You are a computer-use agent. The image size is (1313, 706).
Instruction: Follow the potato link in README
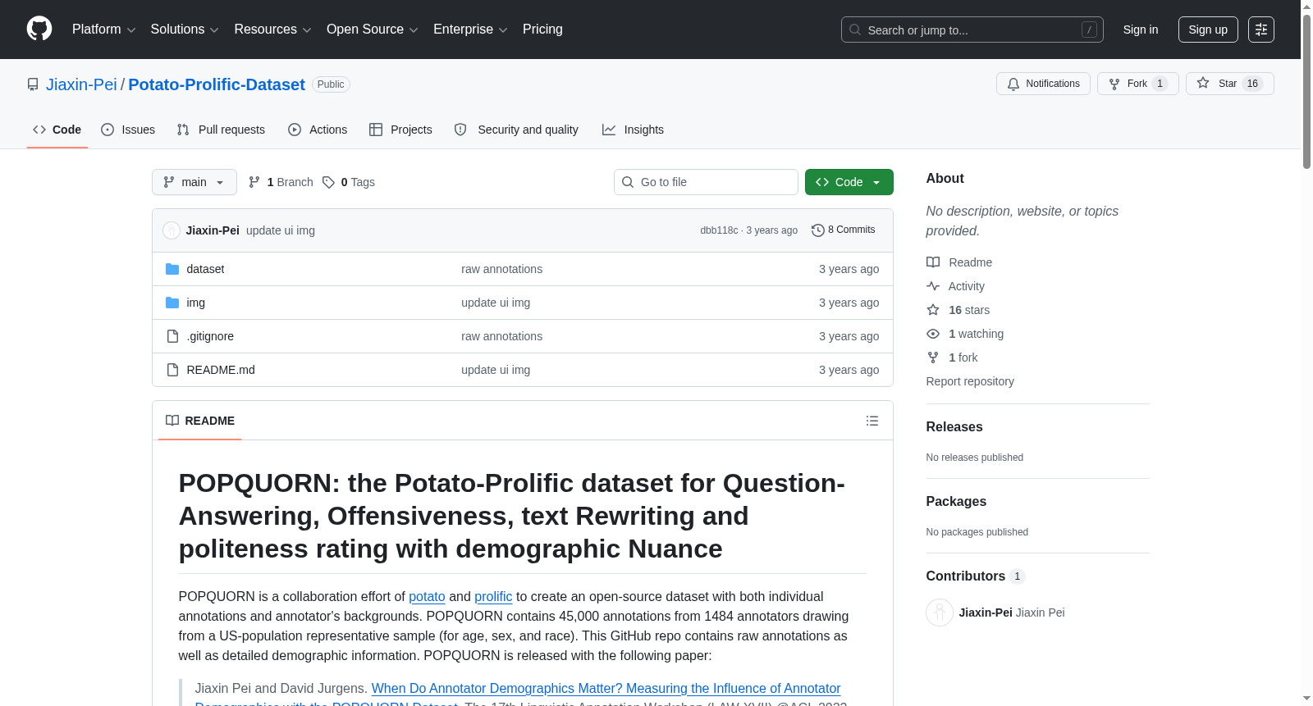tap(427, 597)
